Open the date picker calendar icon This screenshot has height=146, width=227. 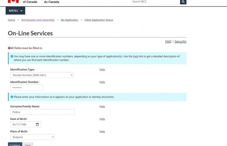(x=37, y=124)
